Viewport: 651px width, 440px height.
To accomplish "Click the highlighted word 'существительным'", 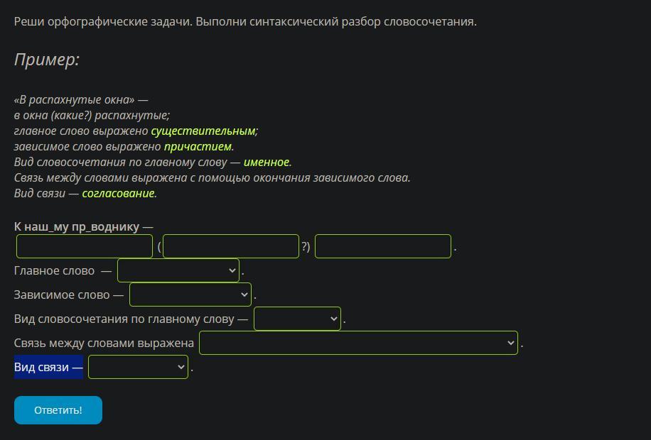I will (203, 131).
